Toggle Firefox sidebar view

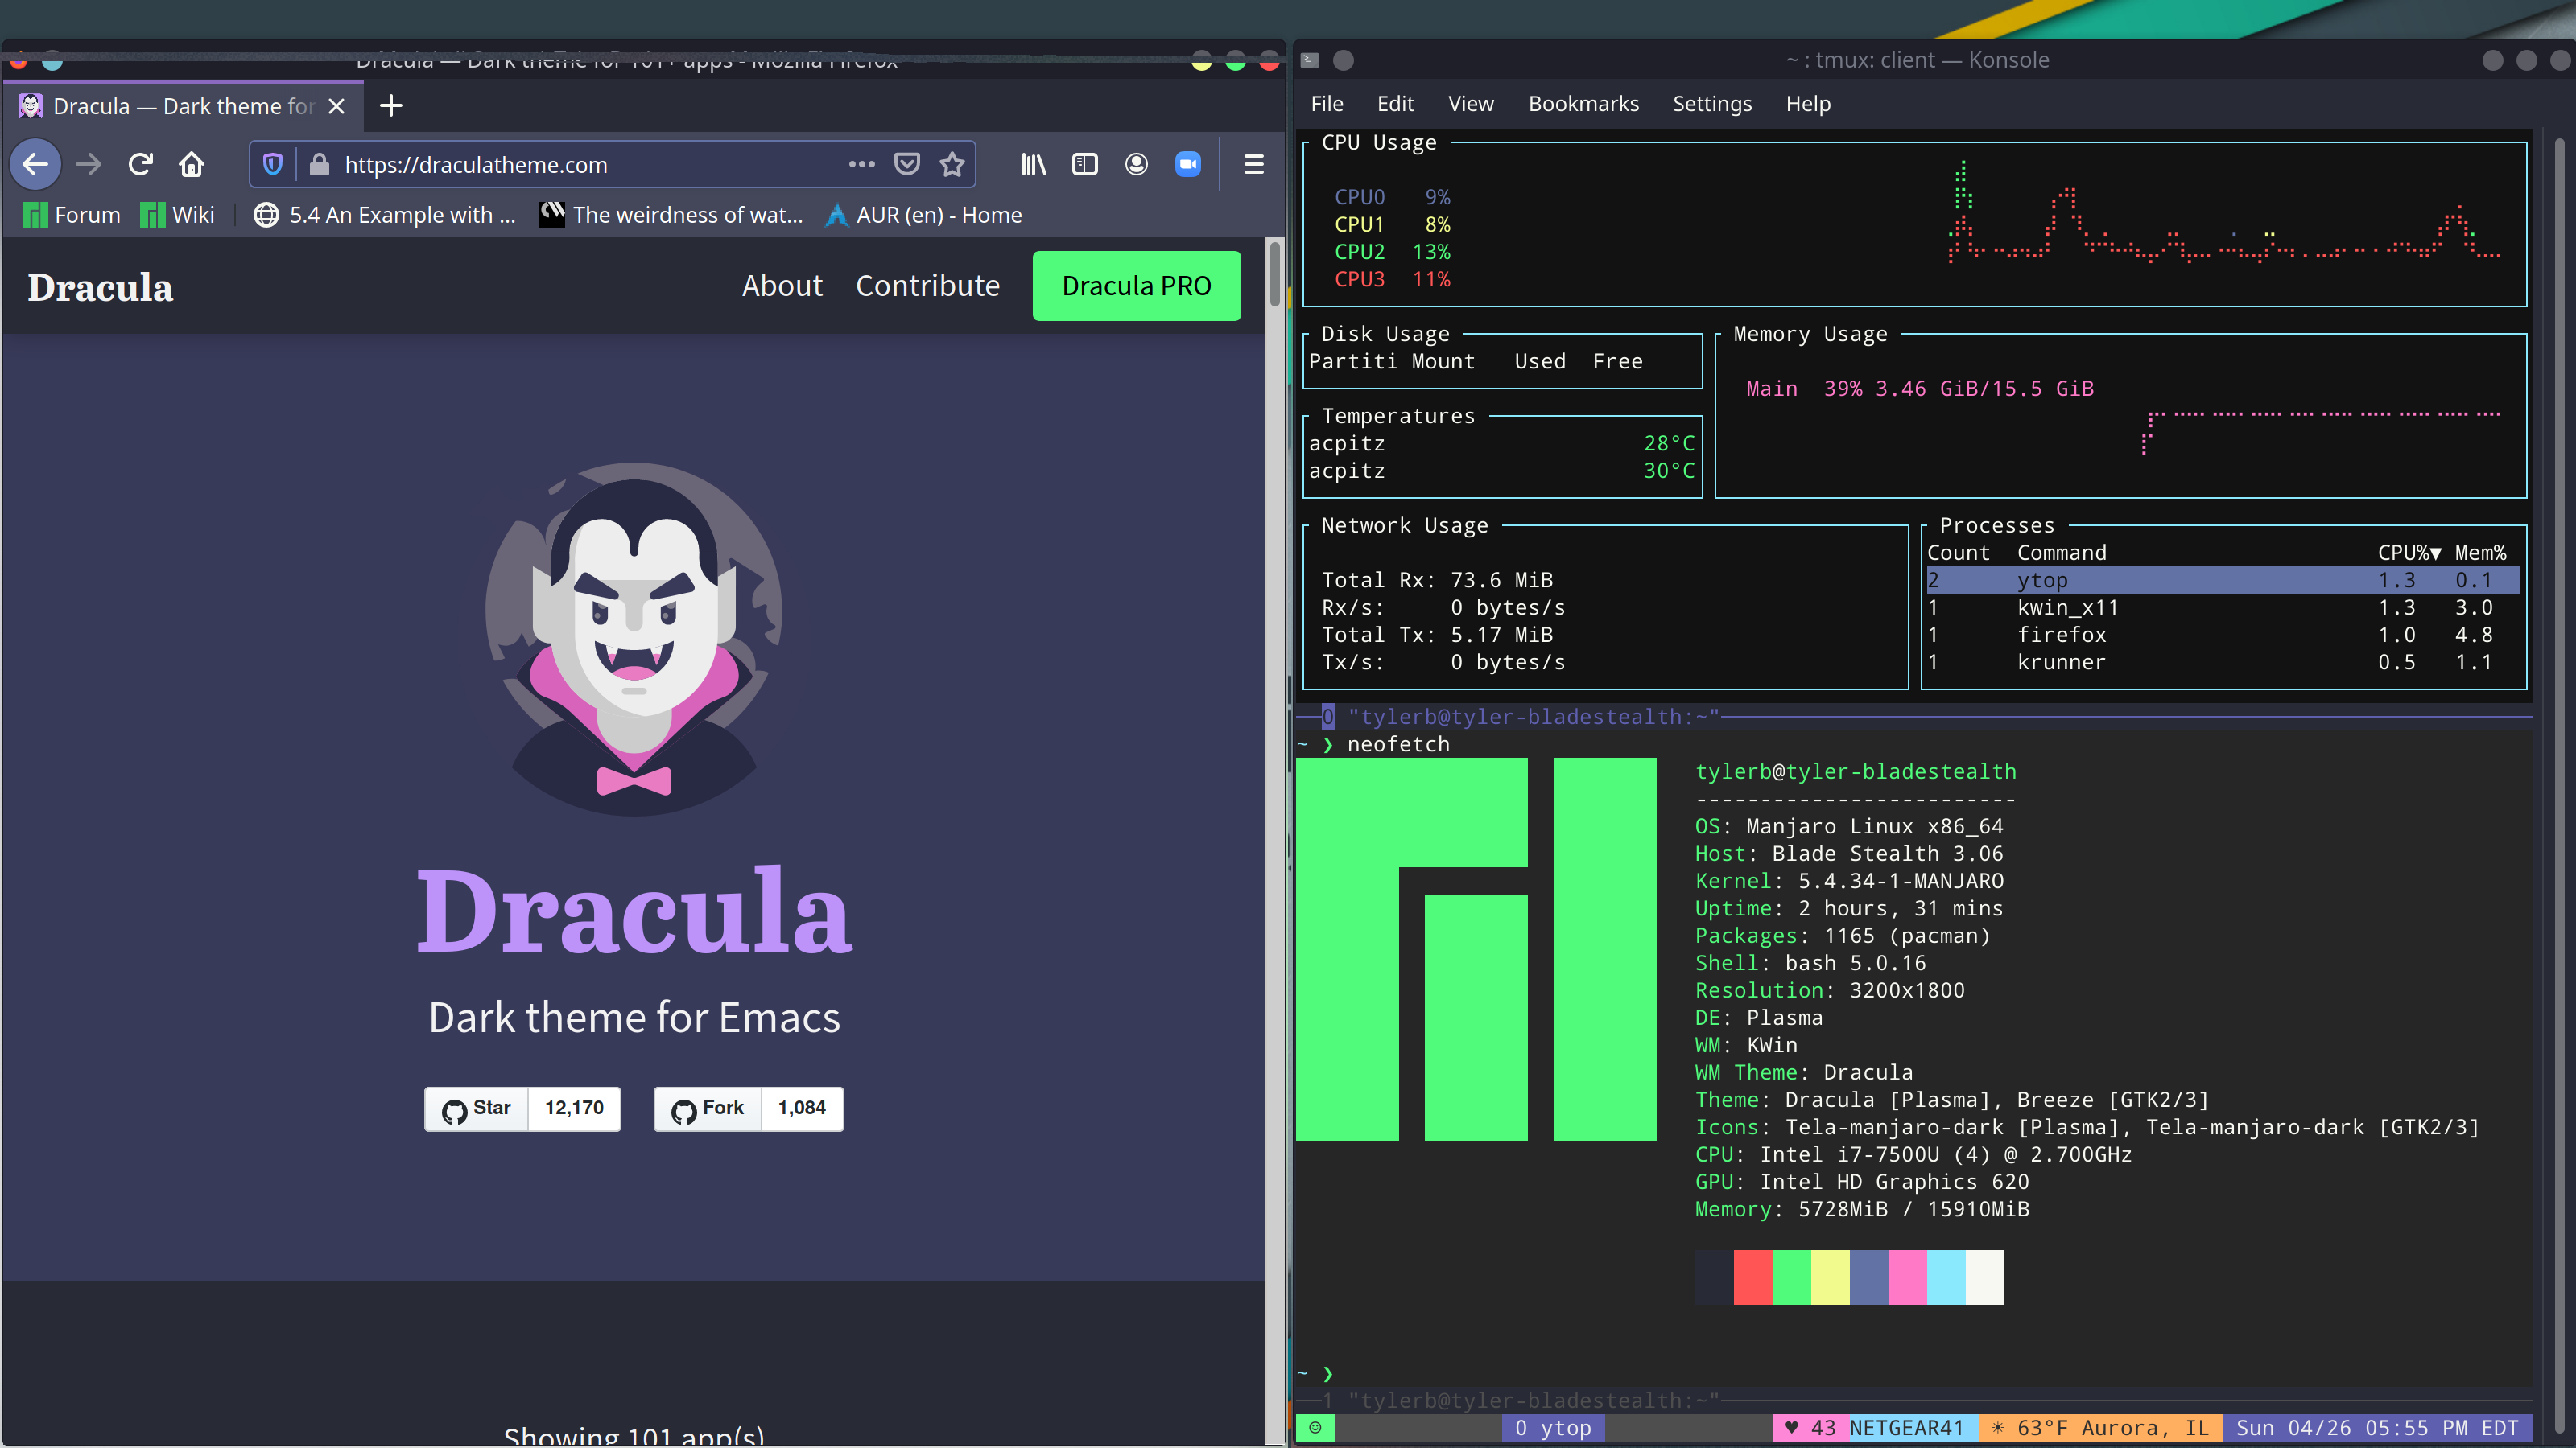click(x=1085, y=165)
